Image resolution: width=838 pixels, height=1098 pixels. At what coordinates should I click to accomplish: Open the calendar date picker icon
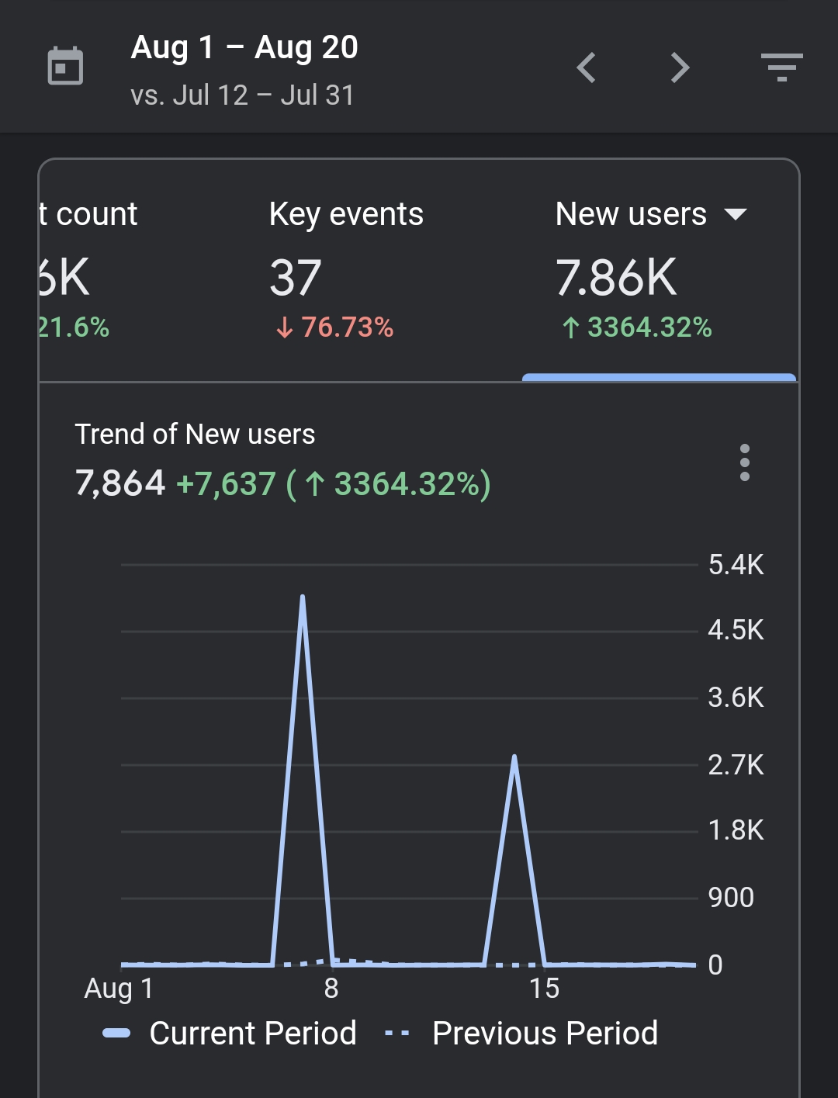click(x=65, y=67)
